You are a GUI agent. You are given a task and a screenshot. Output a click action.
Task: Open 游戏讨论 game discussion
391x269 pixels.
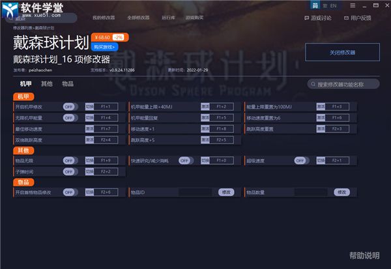tap(318, 18)
